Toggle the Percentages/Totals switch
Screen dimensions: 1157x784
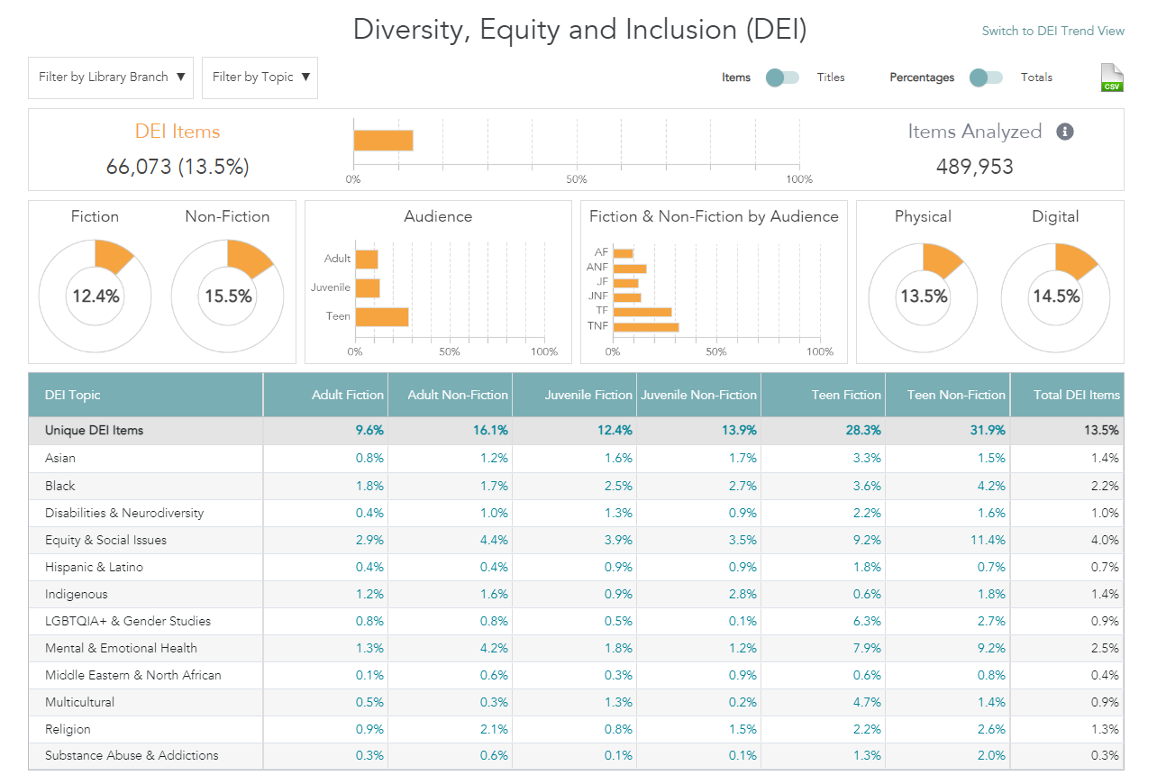986,77
